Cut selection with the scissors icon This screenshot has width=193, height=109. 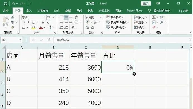[13, 17]
